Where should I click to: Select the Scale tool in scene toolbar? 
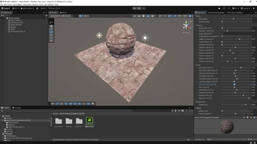(x=51, y=35)
